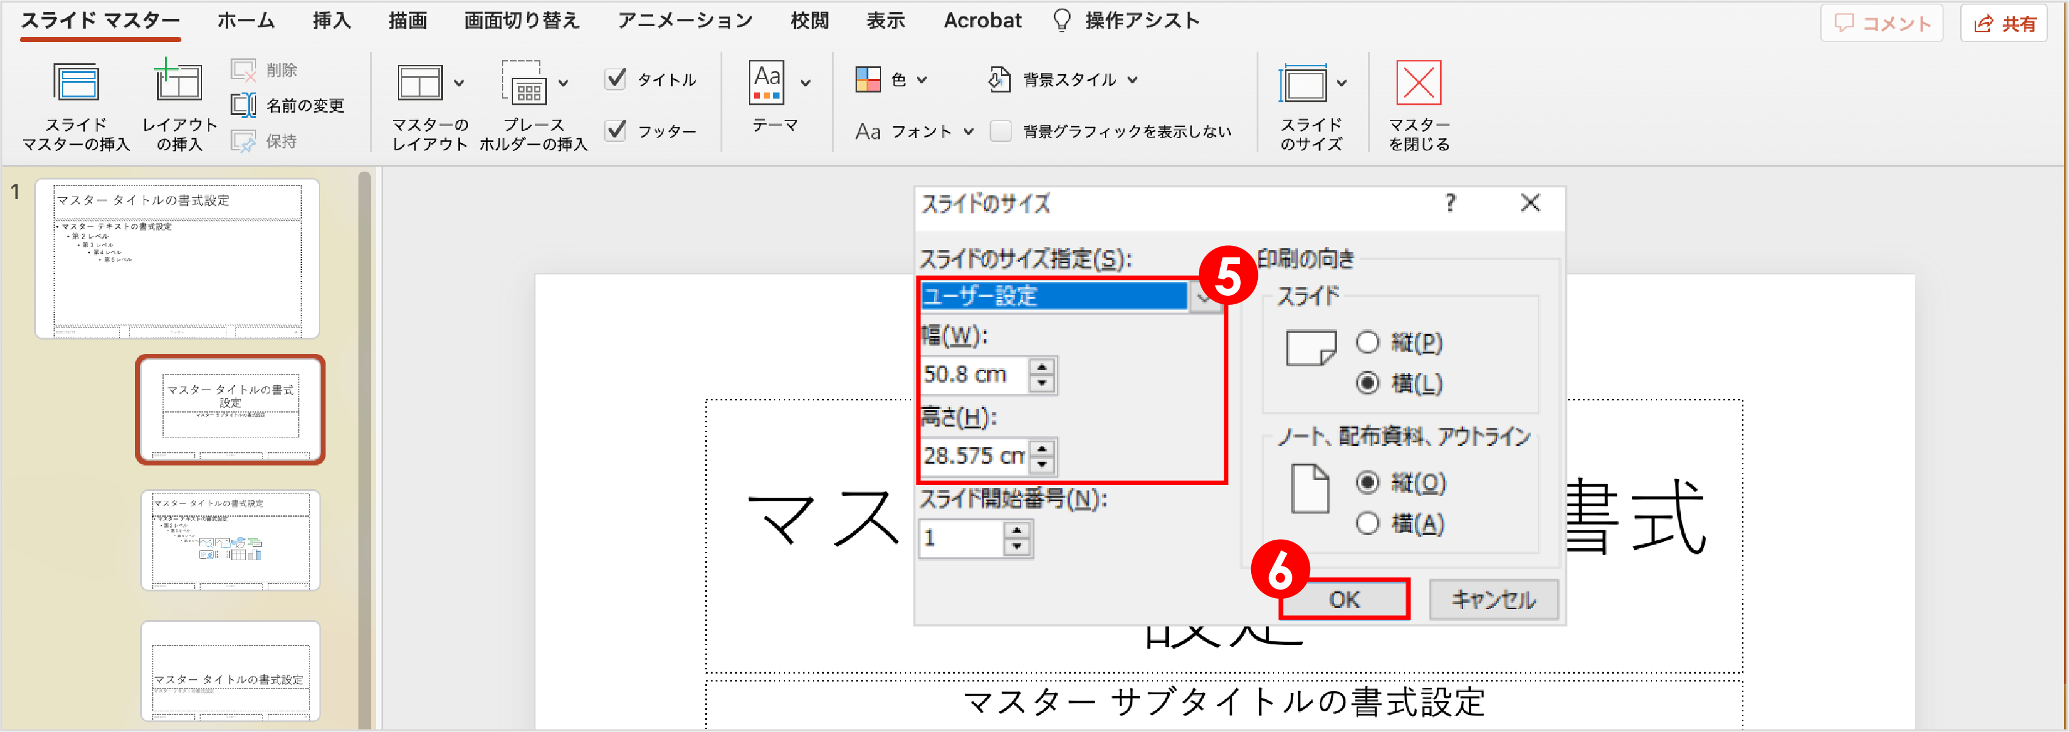Select slide orientation 横(L) radio button
This screenshot has height=732, width=2069.
click(x=1367, y=383)
